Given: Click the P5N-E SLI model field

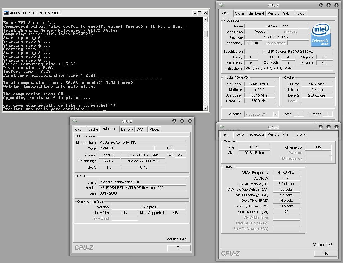Looking at the screenshot, I should 126,148.
